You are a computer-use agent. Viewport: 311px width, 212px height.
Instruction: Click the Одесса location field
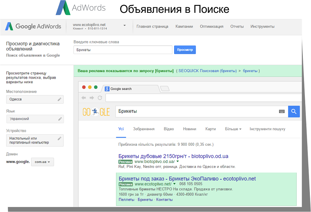pyautogui.click(x=35, y=99)
